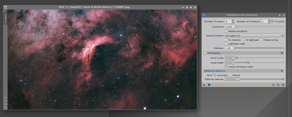
Task: Collapse the Midtones Balance section with its arrow
Action: point(282,71)
